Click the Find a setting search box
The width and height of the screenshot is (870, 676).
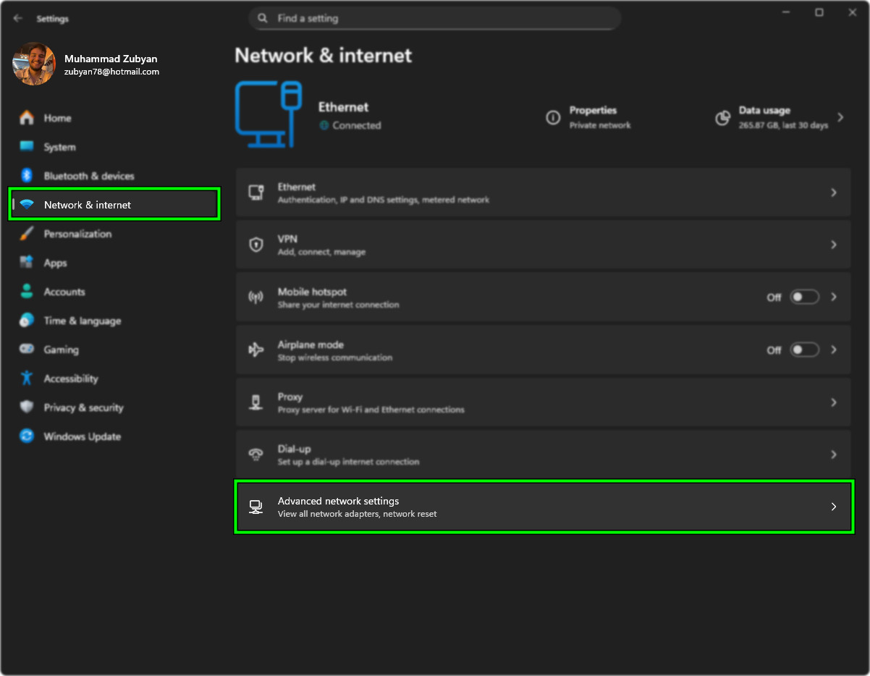[434, 19]
